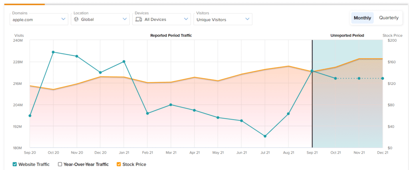Click the 240M visits axis label
This screenshot has width=409, height=170.
[18, 41]
